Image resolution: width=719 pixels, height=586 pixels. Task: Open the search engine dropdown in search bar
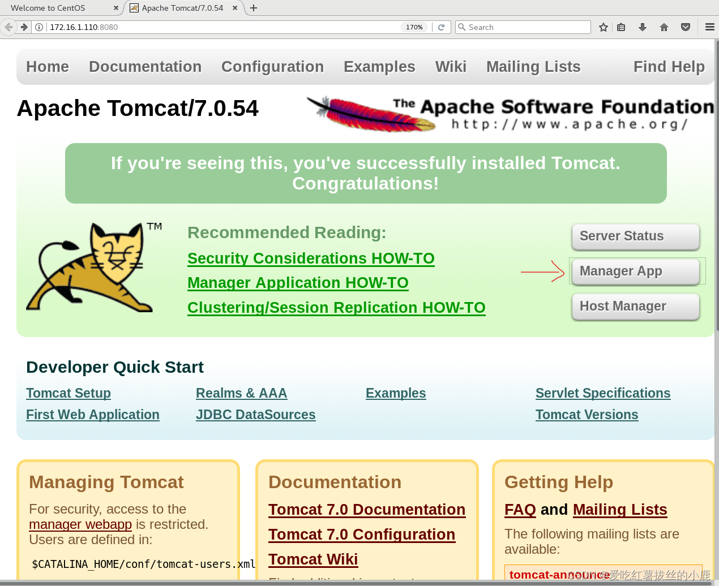point(463,27)
